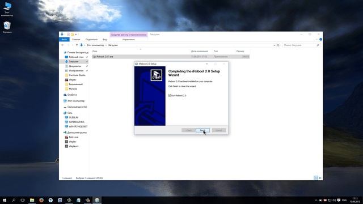This screenshot has width=363, height=204.
Task: Open taskbar clock and calendar
Action: (354, 200)
